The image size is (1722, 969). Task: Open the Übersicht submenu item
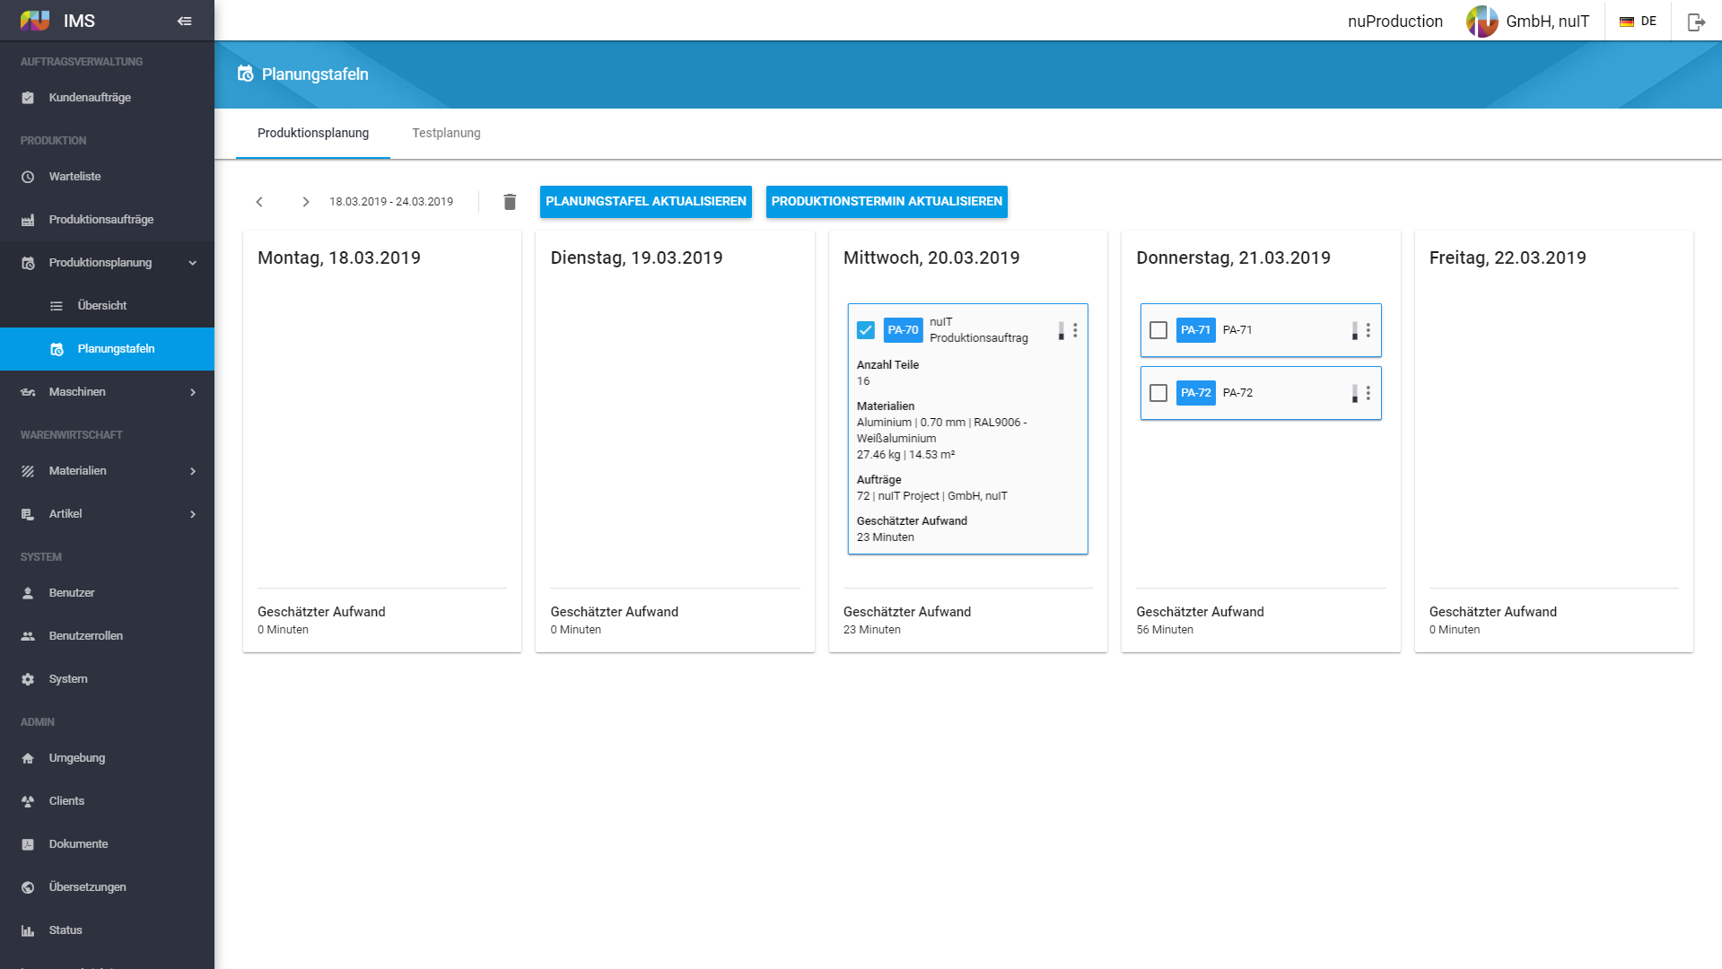[x=107, y=306]
